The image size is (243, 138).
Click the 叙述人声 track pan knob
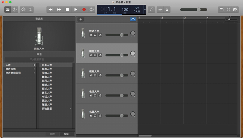click(x=133, y=33)
